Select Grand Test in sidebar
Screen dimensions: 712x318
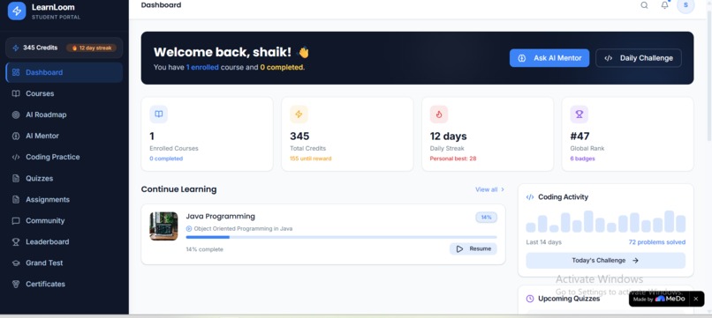coord(64,263)
